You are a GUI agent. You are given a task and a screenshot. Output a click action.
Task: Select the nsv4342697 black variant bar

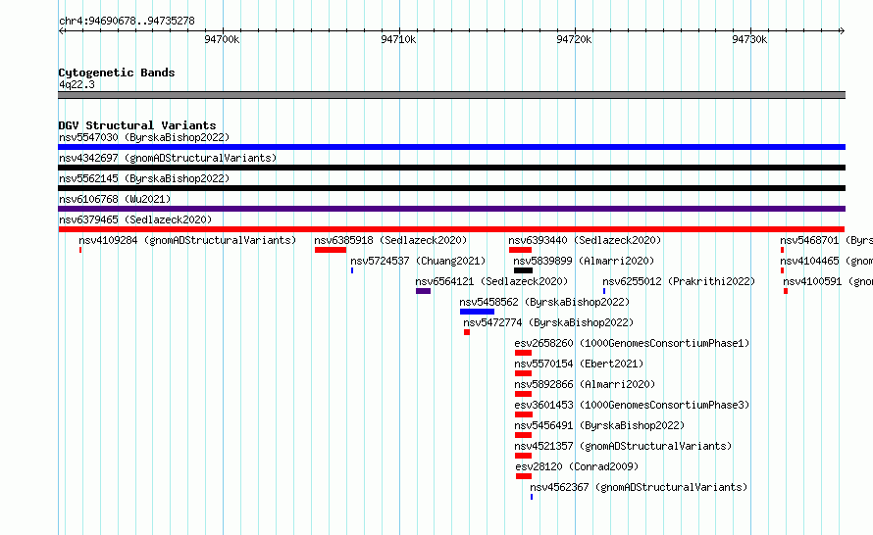click(x=451, y=168)
